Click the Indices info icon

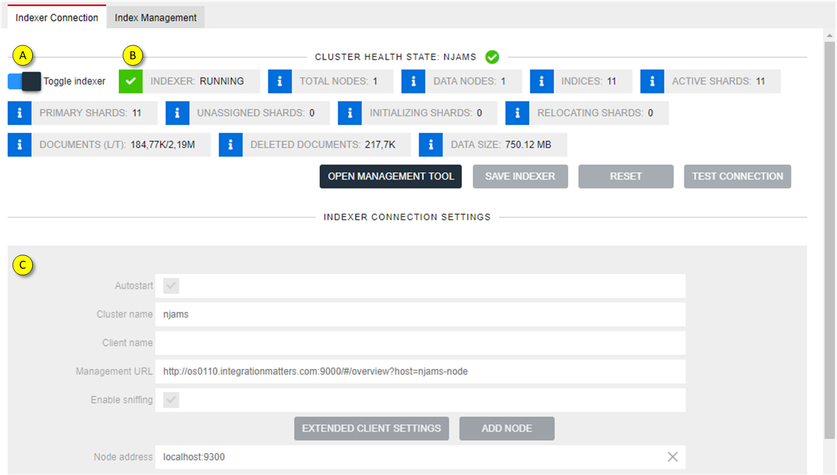click(541, 81)
